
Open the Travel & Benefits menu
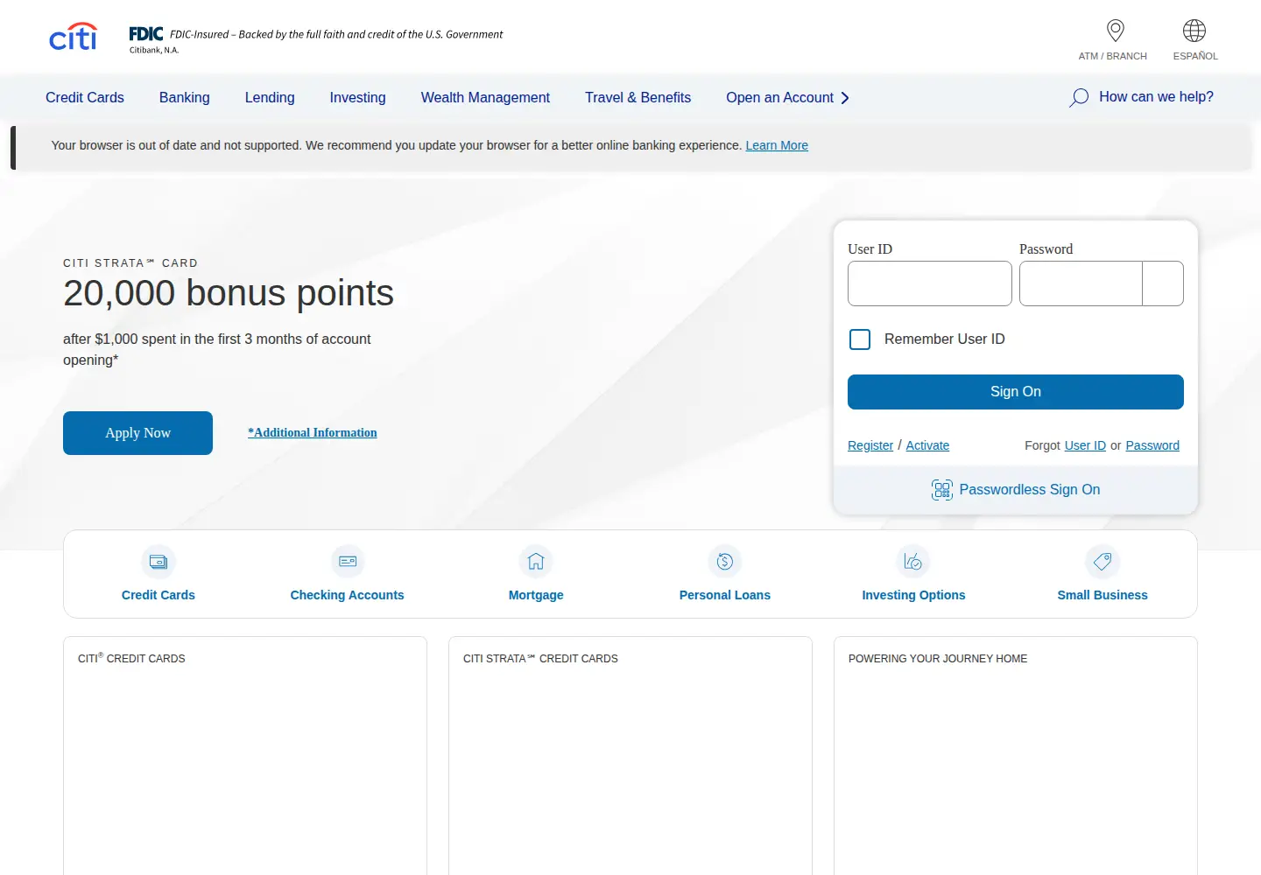(638, 98)
